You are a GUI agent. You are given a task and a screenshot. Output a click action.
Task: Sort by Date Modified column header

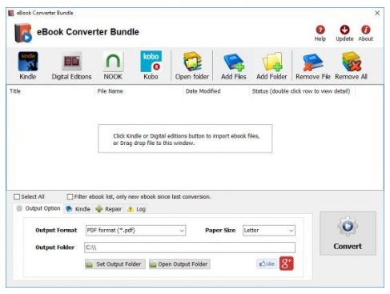215,91
